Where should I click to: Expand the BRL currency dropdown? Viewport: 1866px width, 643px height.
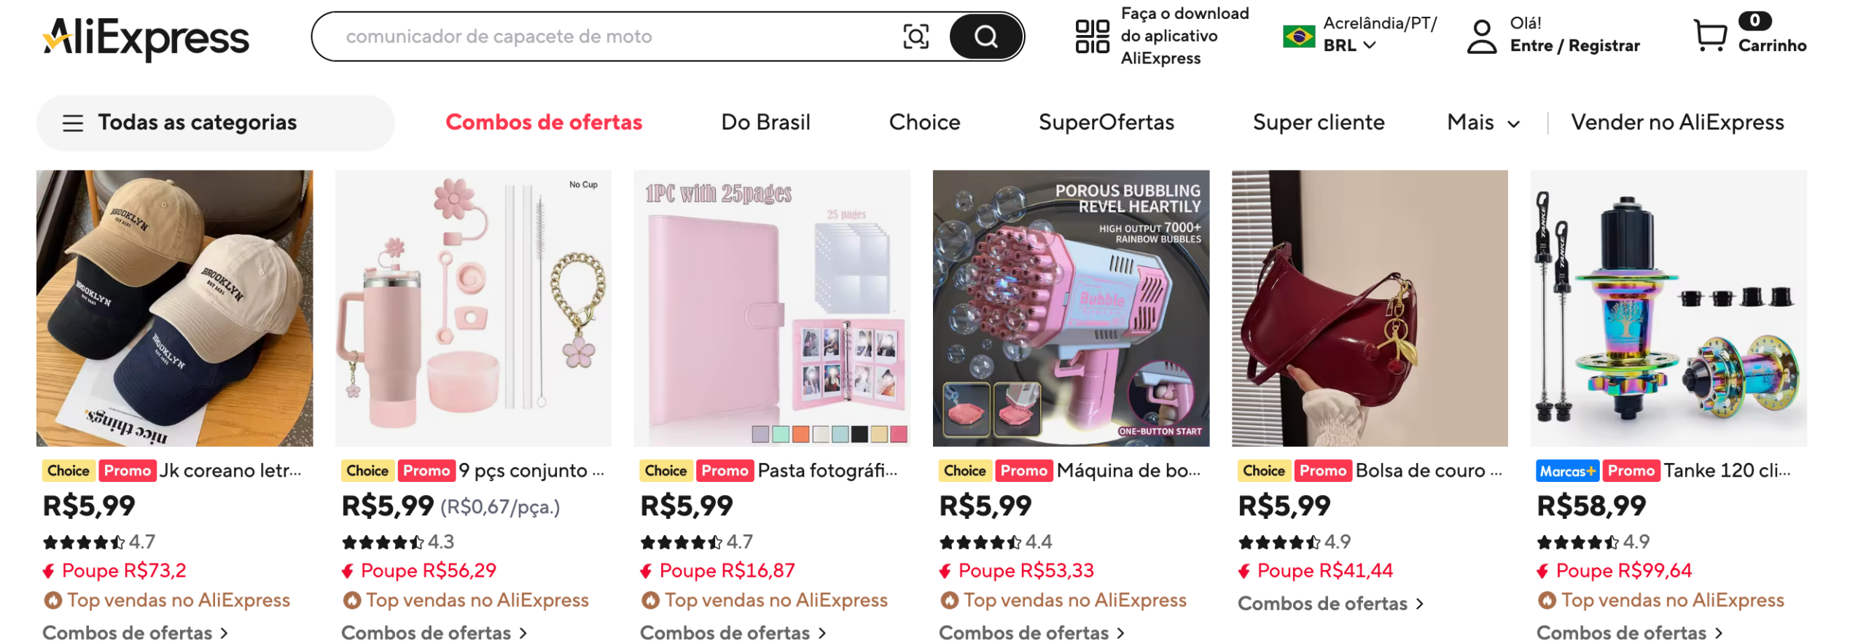(x=1349, y=46)
